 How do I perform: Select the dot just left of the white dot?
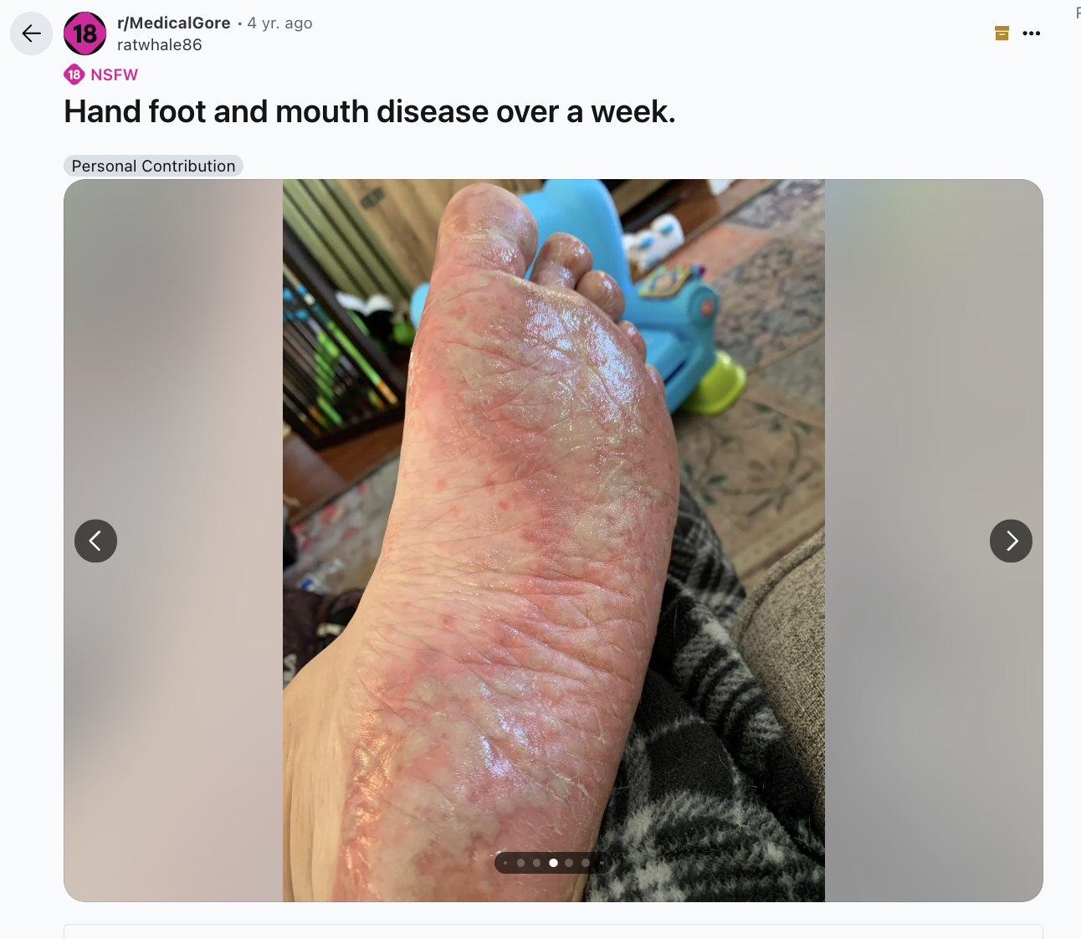(x=536, y=863)
